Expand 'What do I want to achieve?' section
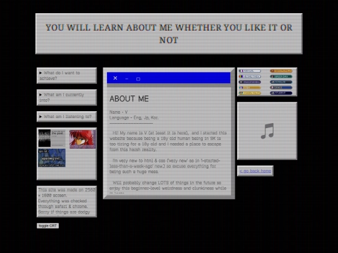Screen dimensions: 338x253 [66, 76]
